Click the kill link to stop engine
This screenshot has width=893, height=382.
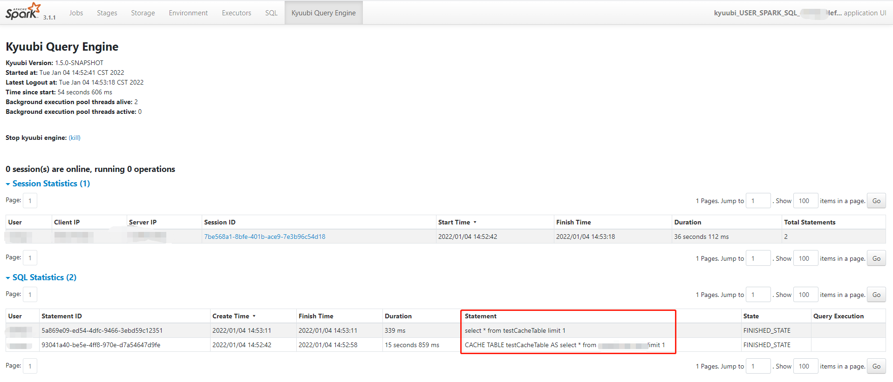click(x=75, y=138)
